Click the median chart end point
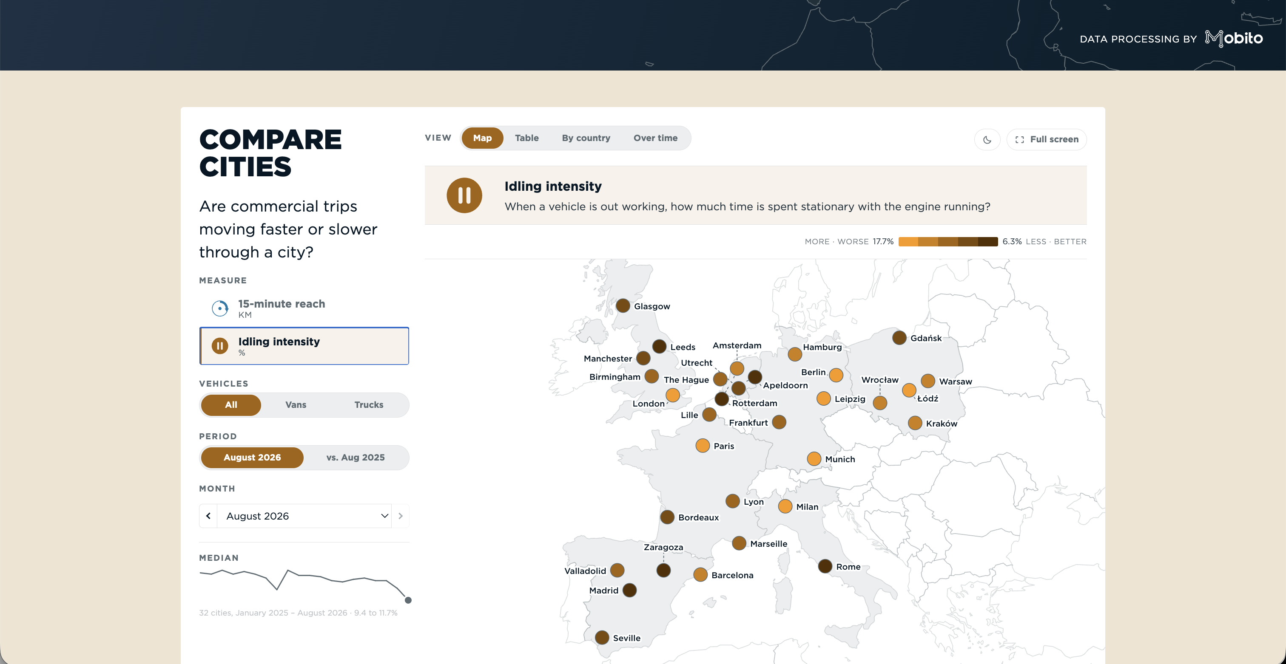The width and height of the screenshot is (1286, 664). tap(408, 600)
